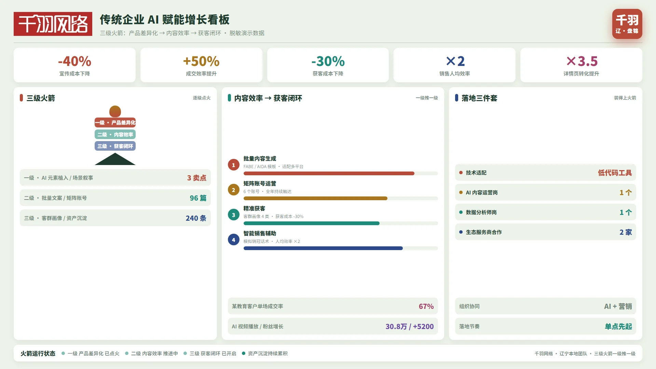Open the ×2 销售人均效率 card
The image size is (656, 369).
tap(454, 65)
